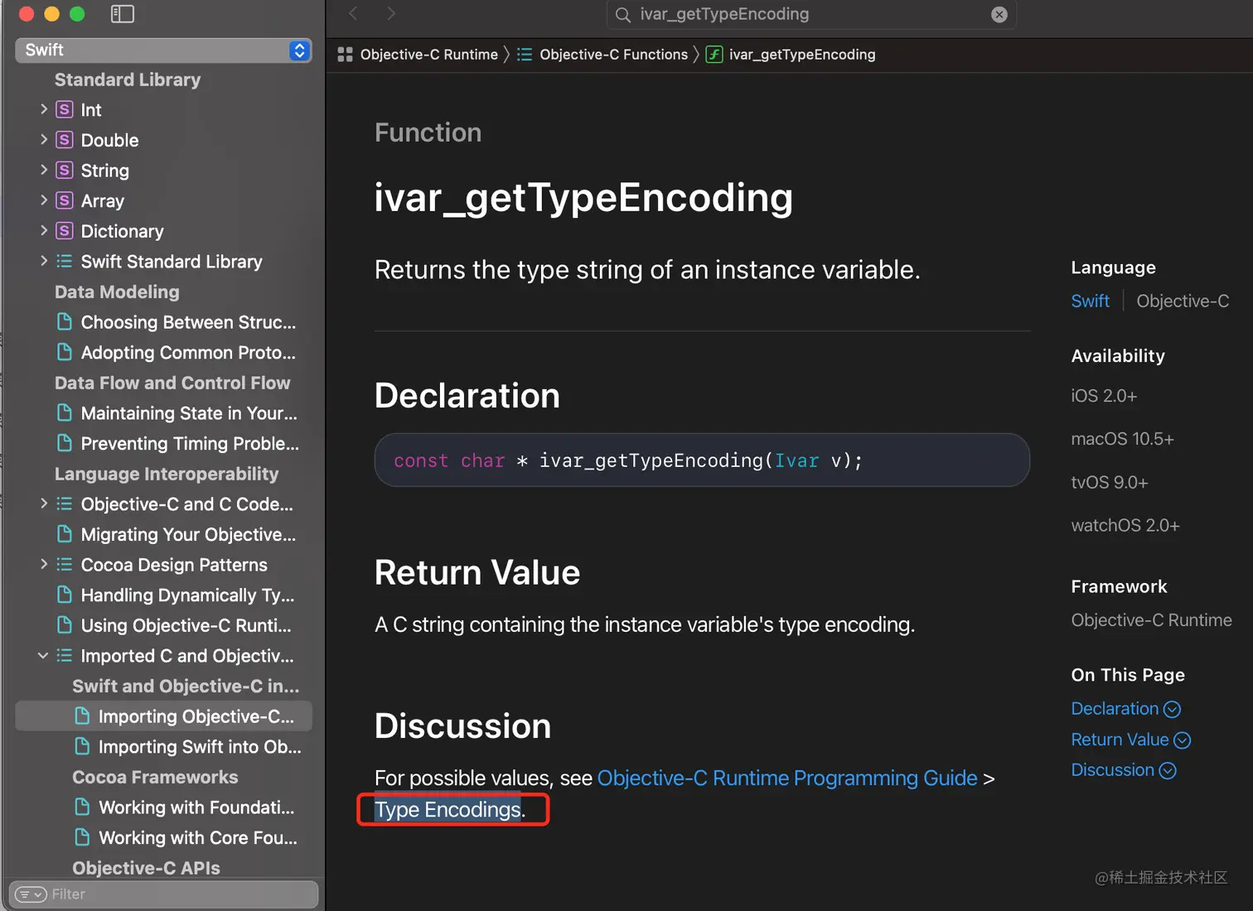Open the Objective-C Functions breadcrumb
The height and width of the screenshot is (911, 1253).
pyautogui.click(x=613, y=55)
